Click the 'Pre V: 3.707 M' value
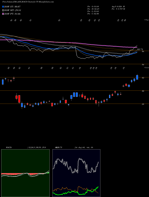 coord(118,9)
